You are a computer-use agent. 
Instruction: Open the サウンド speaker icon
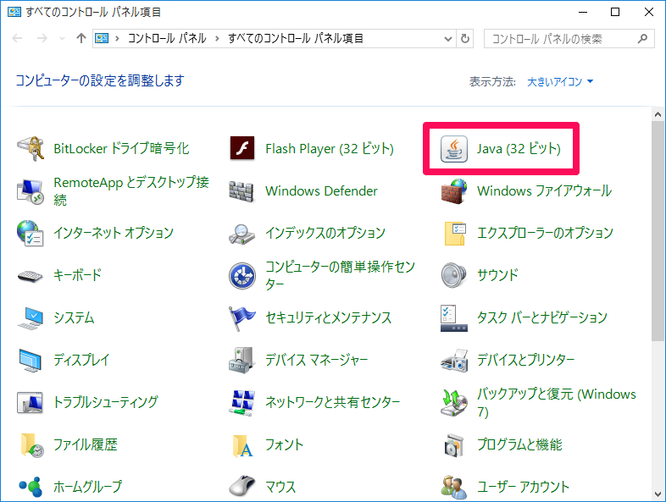pos(454,276)
